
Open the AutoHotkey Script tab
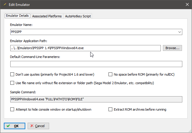(78, 16)
